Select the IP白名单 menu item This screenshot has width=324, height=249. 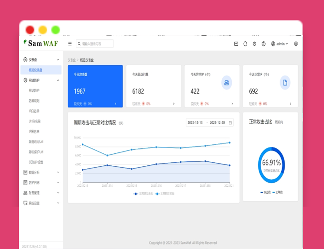34,111
